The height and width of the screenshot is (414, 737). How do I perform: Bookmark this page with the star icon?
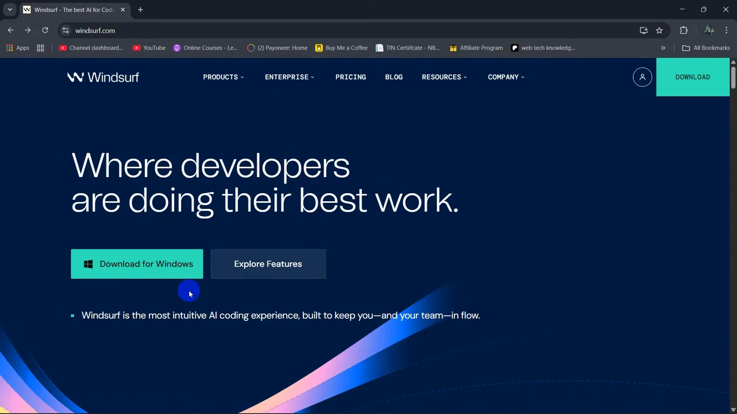pos(659,30)
